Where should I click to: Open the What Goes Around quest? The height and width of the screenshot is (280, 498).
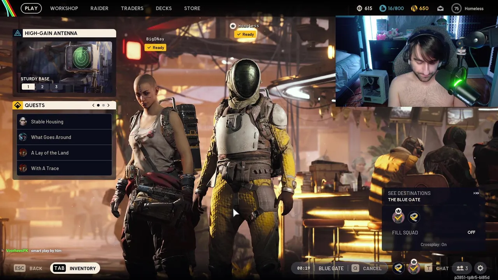[64, 137]
